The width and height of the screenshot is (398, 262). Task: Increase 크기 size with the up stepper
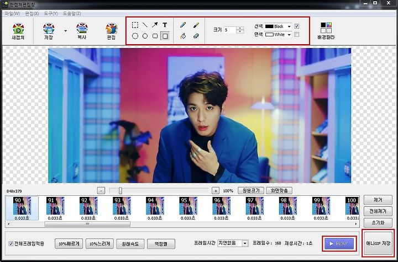tap(240, 28)
